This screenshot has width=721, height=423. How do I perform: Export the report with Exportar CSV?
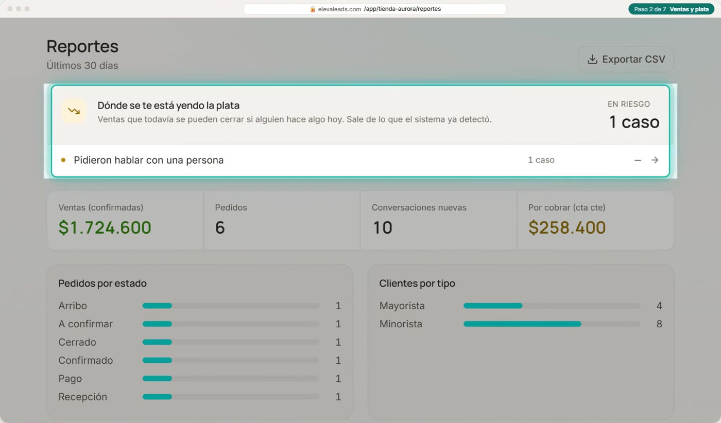[x=626, y=59]
